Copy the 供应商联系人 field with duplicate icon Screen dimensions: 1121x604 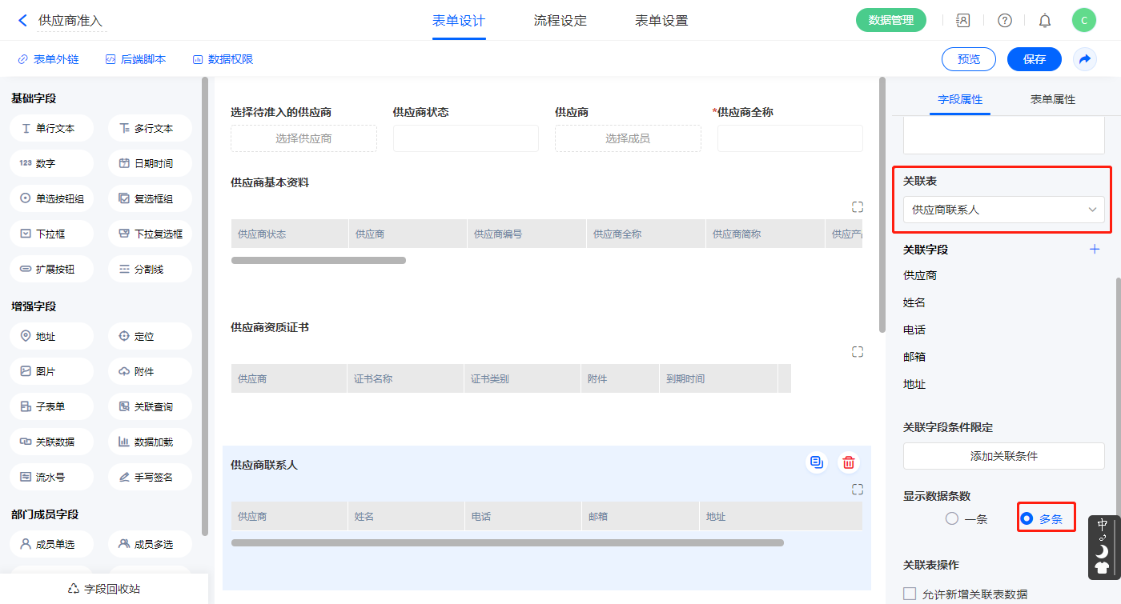point(816,462)
